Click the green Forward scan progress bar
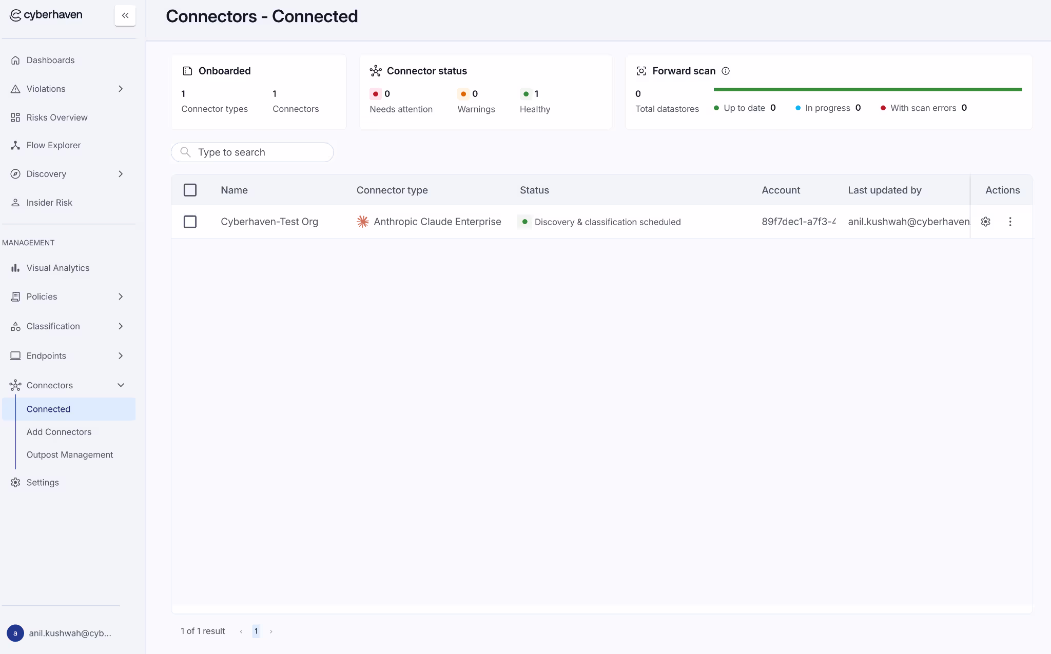Viewport: 1051px width, 654px height. (x=868, y=89)
